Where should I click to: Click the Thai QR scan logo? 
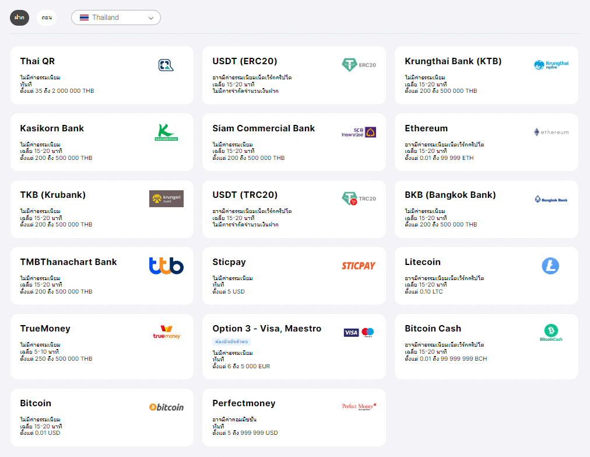point(166,65)
